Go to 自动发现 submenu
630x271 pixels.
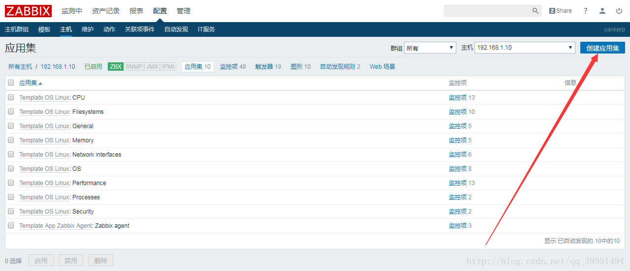coord(176,29)
